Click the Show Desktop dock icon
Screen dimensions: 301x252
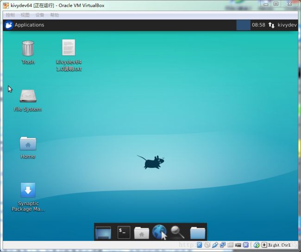103,233
